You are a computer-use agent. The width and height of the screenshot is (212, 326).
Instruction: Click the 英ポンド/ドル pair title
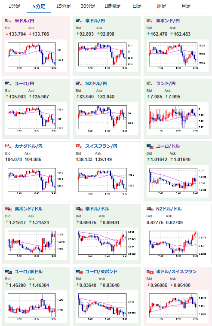click(28, 209)
